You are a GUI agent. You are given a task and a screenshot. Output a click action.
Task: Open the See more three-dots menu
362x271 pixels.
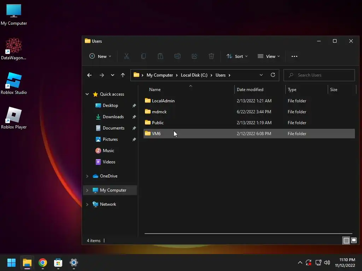(294, 56)
